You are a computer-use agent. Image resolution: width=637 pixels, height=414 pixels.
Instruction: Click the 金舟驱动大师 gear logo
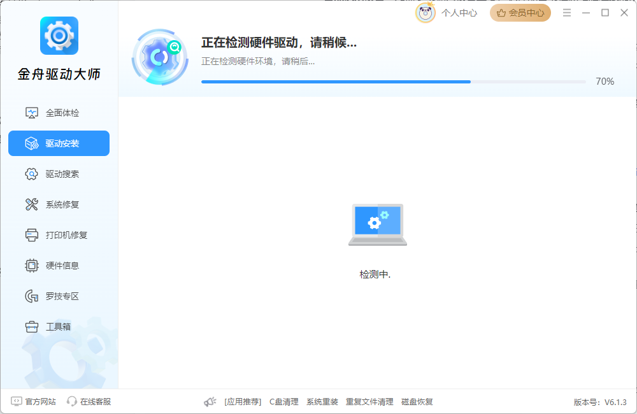coord(59,36)
